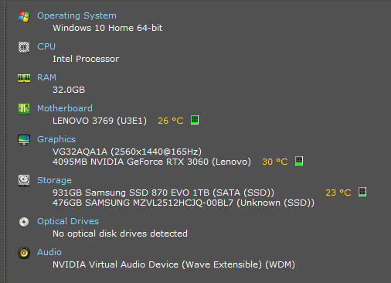The height and width of the screenshot is (283, 391).
Task: Open the Optical Drives section heading
Action: (68, 221)
